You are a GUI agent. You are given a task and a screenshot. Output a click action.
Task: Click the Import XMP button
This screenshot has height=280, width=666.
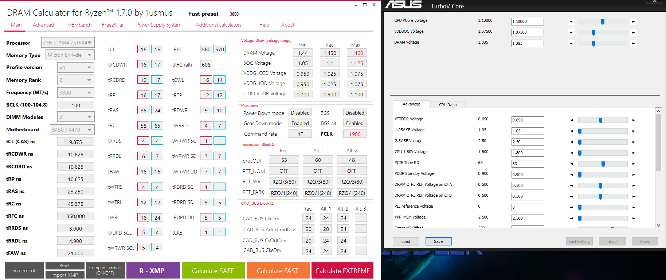[64, 275]
